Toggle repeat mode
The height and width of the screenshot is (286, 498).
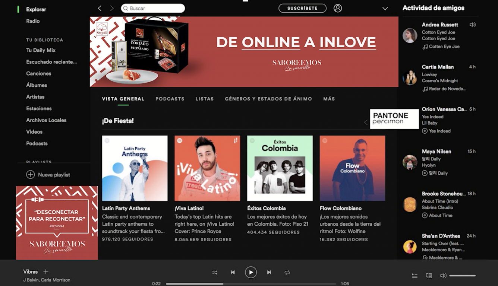point(287,272)
